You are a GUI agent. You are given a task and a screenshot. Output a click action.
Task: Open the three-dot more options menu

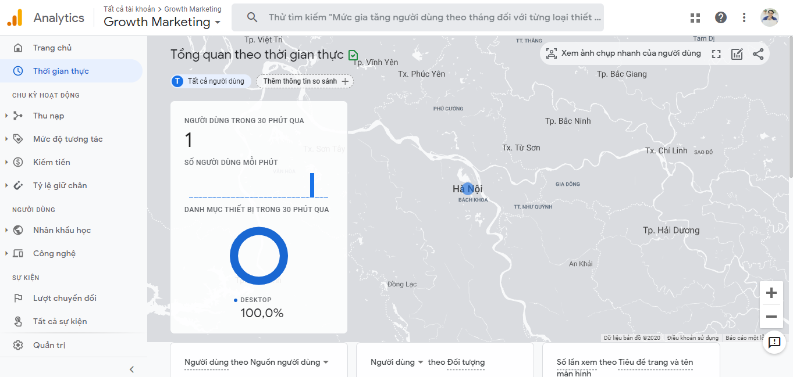pyautogui.click(x=744, y=17)
